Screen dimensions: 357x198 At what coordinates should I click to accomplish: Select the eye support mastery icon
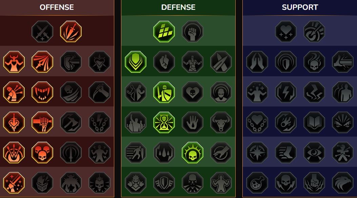point(314,153)
